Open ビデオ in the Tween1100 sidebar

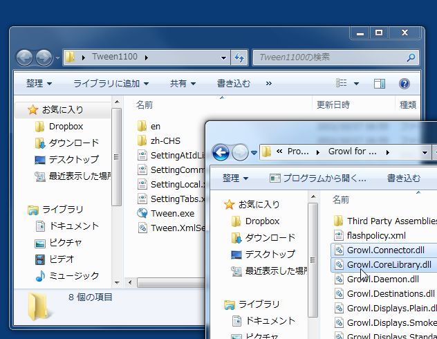pos(55,259)
